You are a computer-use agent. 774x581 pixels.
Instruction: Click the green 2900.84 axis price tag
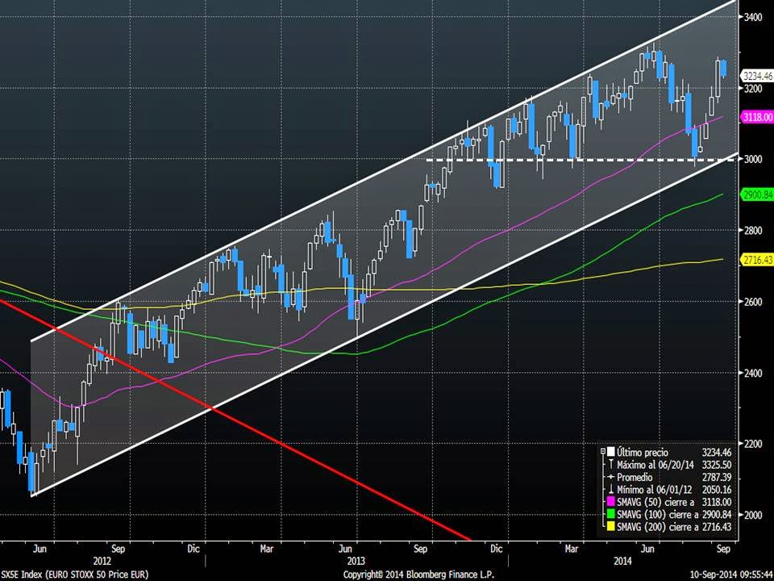(758, 194)
